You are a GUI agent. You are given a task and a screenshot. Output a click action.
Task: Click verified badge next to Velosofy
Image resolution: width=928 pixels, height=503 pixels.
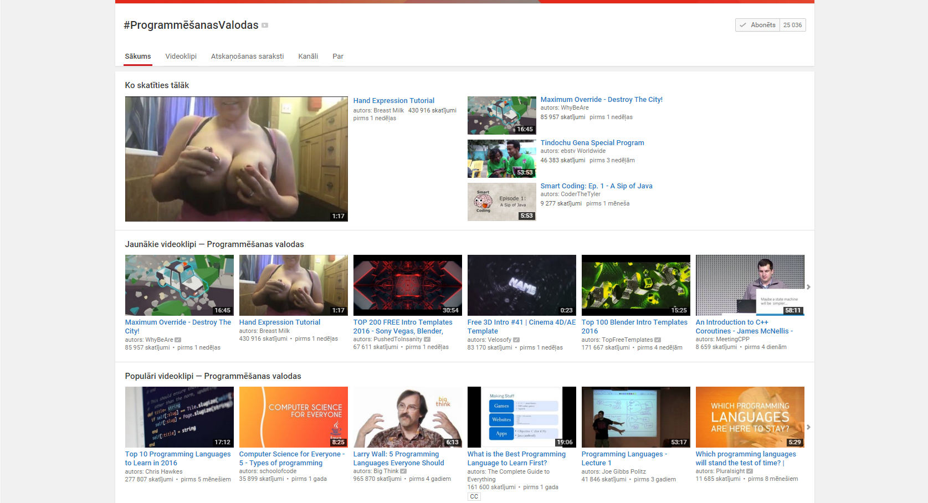[x=516, y=340]
